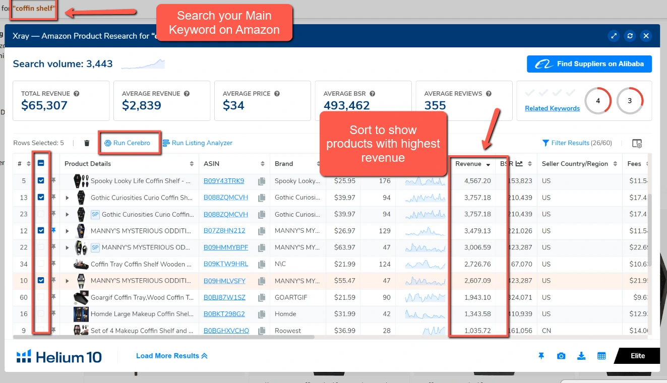This screenshot has width=667, height=383.
Task: Refresh Xray data with the refresh icon
Action: pyautogui.click(x=629, y=36)
